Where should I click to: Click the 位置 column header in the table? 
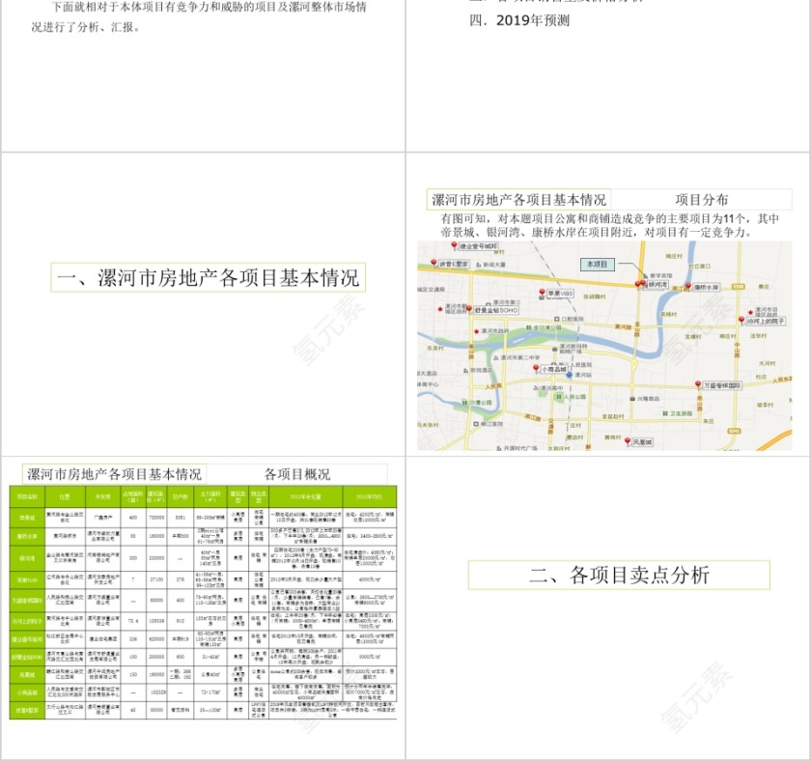pyautogui.click(x=62, y=497)
